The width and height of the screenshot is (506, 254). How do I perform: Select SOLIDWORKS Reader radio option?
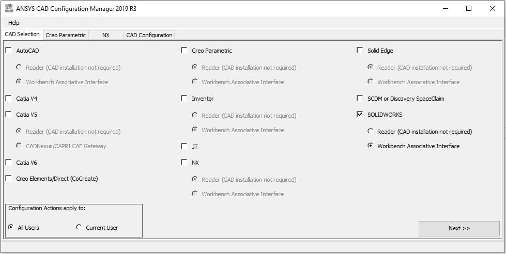click(370, 131)
